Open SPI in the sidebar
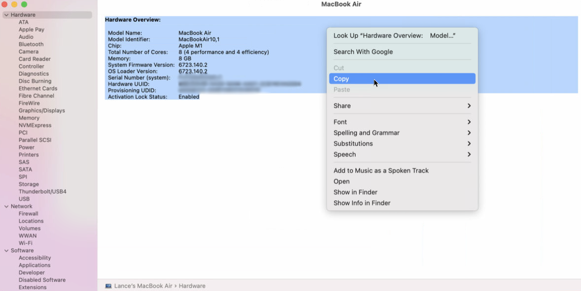 pos(23,177)
